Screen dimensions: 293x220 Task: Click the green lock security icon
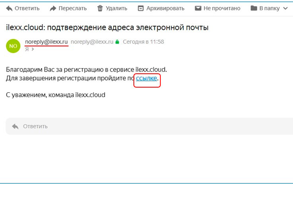(x=117, y=42)
